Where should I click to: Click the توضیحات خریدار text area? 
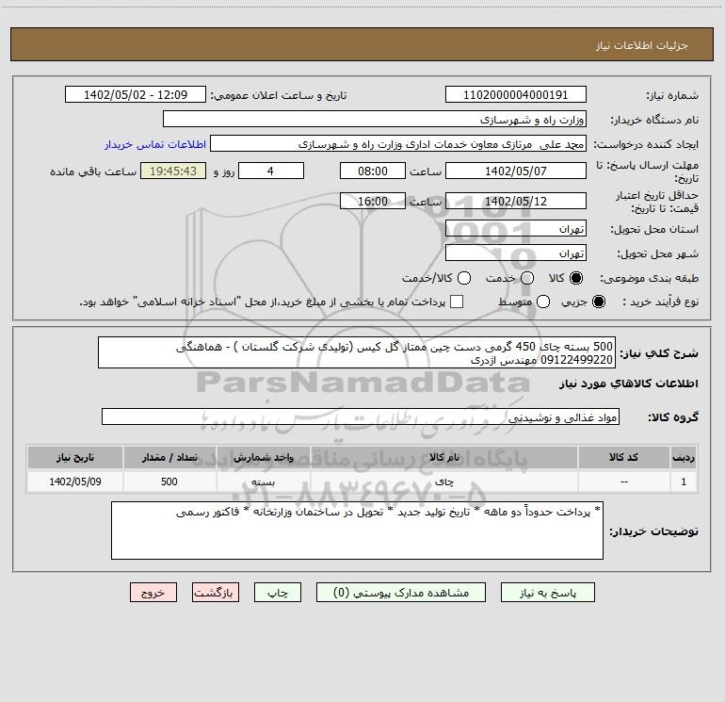point(357,531)
